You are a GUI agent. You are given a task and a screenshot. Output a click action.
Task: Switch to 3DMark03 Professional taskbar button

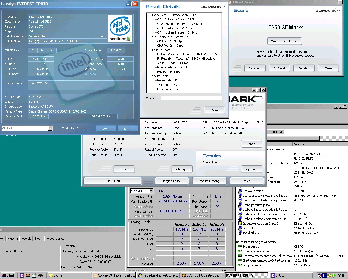(x=114, y=275)
